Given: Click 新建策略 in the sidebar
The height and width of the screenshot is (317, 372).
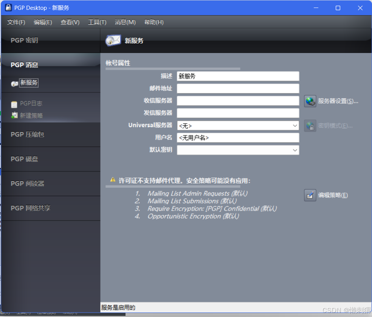Looking at the screenshot, I should [31, 116].
